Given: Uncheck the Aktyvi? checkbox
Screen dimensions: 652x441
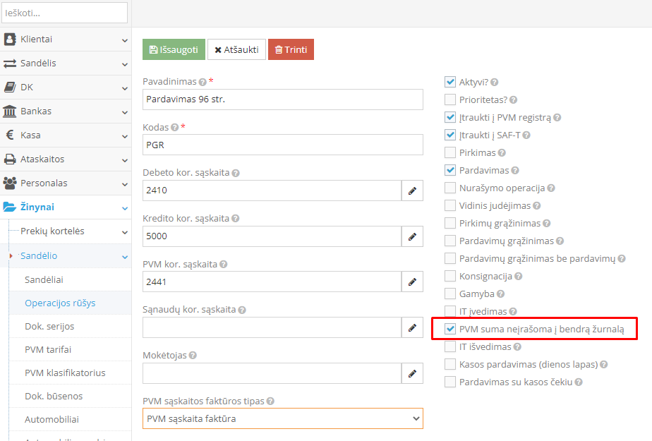Looking at the screenshot, I should pyautogui.click(x=450, y=82).
